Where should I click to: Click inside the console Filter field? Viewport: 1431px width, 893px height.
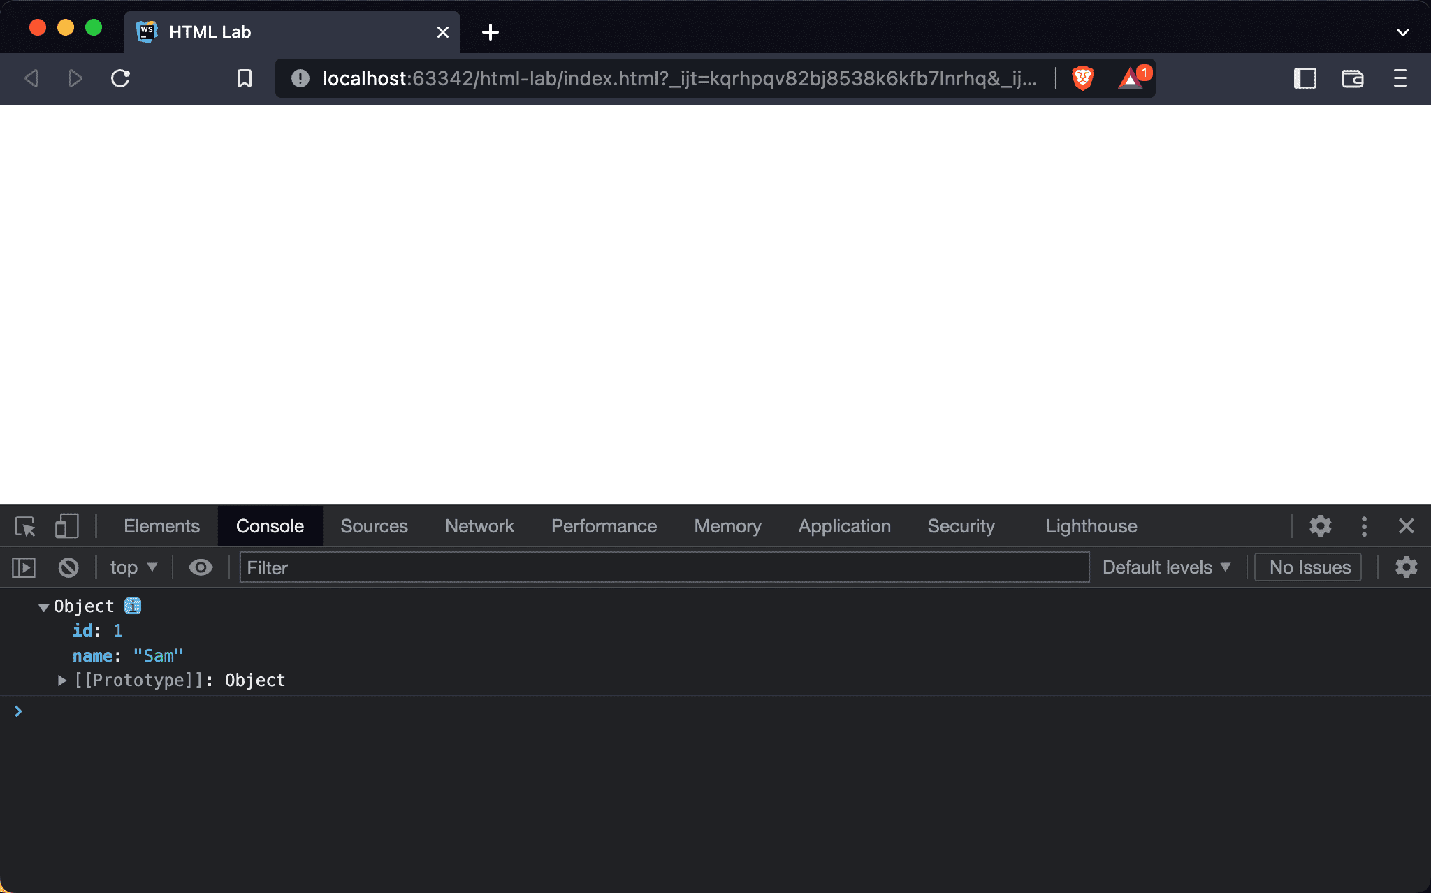click(664, 567)
